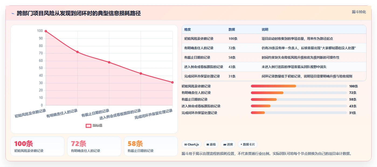Screen dimensions: 377x167
Task: Click description 时间约束缺失会降低风险升级
Action: tap(300, 58)
